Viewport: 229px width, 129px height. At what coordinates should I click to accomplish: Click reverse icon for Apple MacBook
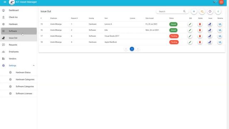point(220,42)
